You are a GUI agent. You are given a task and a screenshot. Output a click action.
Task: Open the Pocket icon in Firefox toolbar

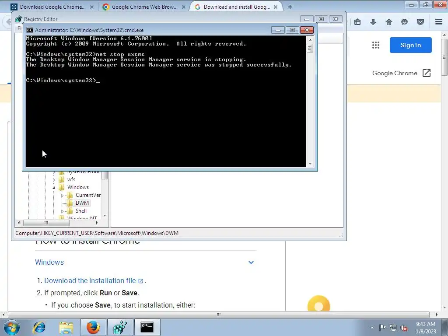click(420, 22)
